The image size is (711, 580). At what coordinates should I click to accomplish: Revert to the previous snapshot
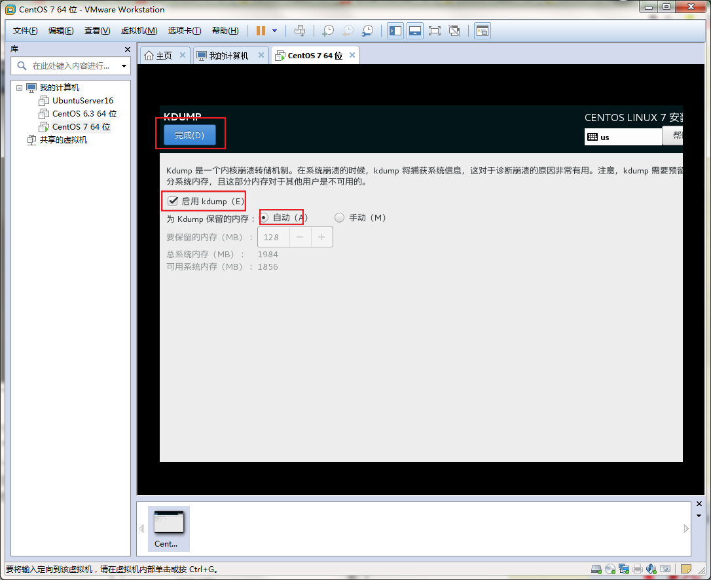coord(348,31)
